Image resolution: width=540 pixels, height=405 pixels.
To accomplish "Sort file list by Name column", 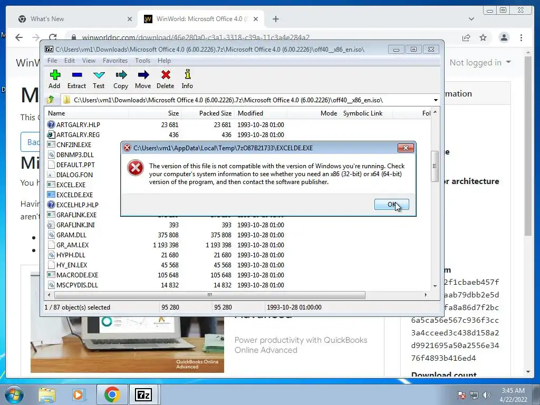I will click(87, 113).
